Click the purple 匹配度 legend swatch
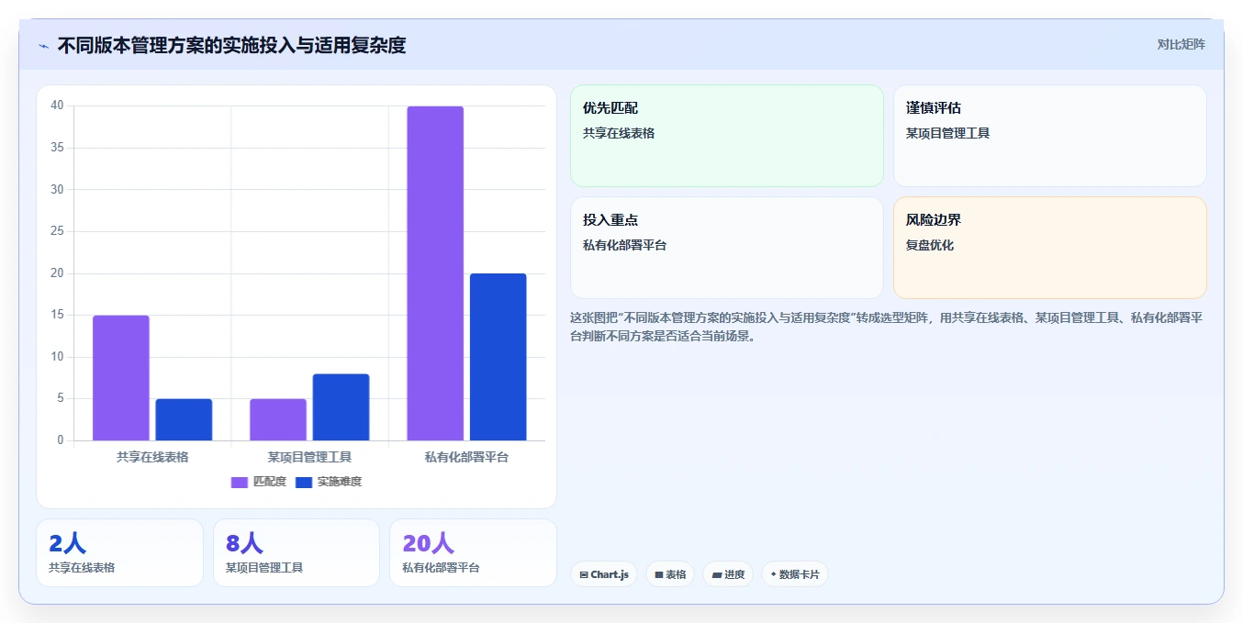This screenshot has height=623, width=1243. pyautogui.click(x=240, y=482)
